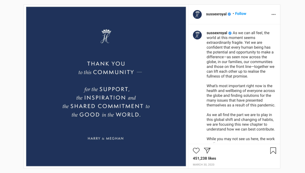The image size is (305, 173).
Task: Click the "As we all find the part" paragraph
Action: (240, 122)
